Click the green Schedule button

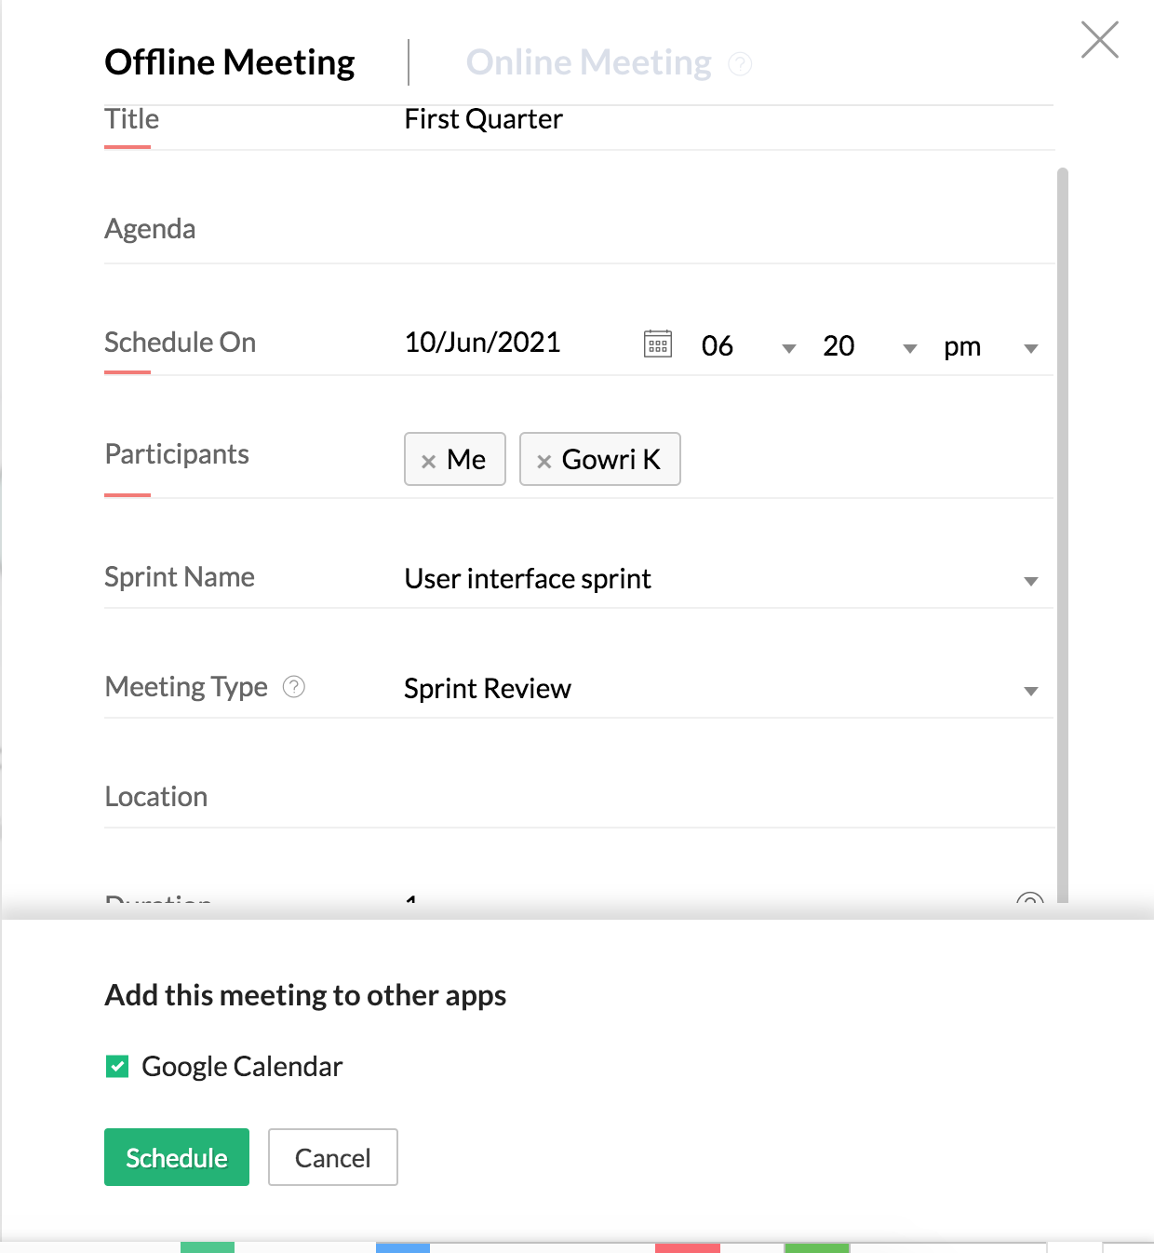177,1157
